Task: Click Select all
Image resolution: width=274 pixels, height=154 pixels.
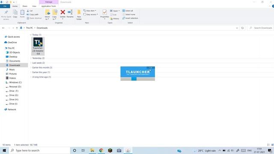Action: (128, 11)
